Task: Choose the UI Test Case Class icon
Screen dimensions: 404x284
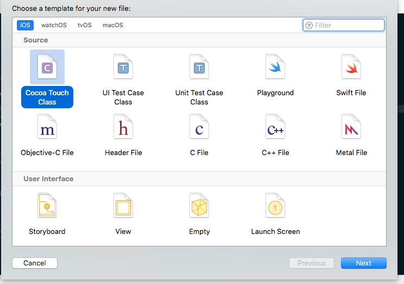Action: (123, 66)
